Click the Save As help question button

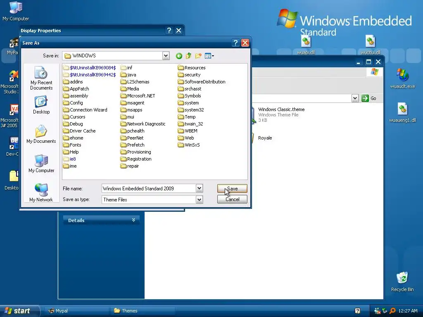pyautogui.click(x=235, y=43)
